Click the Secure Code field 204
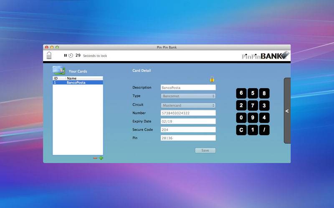334x208 pixels. pos(188,129)
